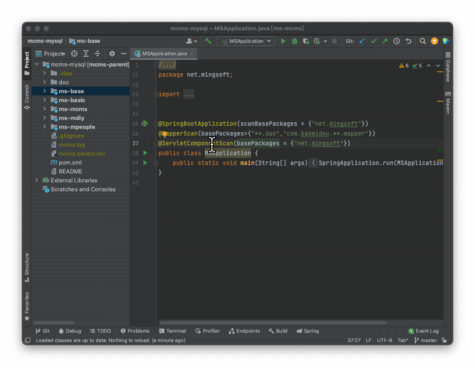The width and height of the screenshot is (475, 367).
Task: Switch to the MSApplication.java editor tab
Action: tap(164, 54)
